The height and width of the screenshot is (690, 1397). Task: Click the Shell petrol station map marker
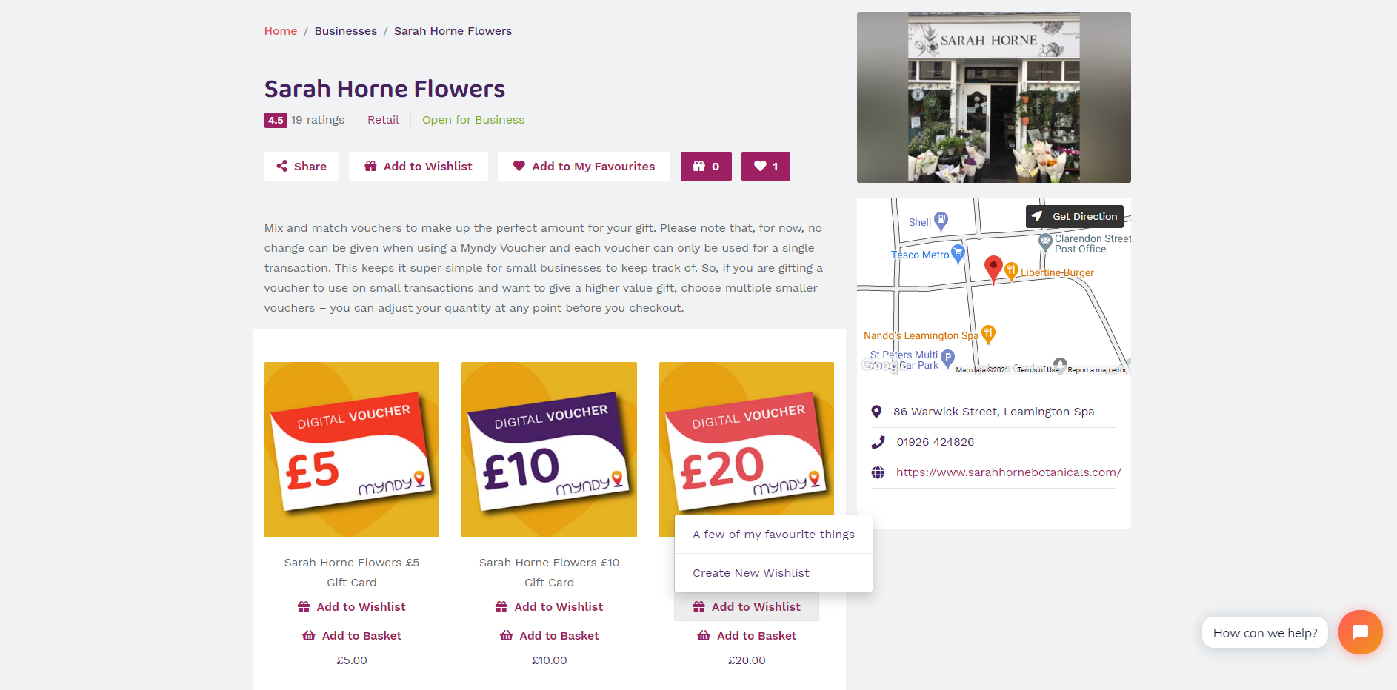(941, 220)
